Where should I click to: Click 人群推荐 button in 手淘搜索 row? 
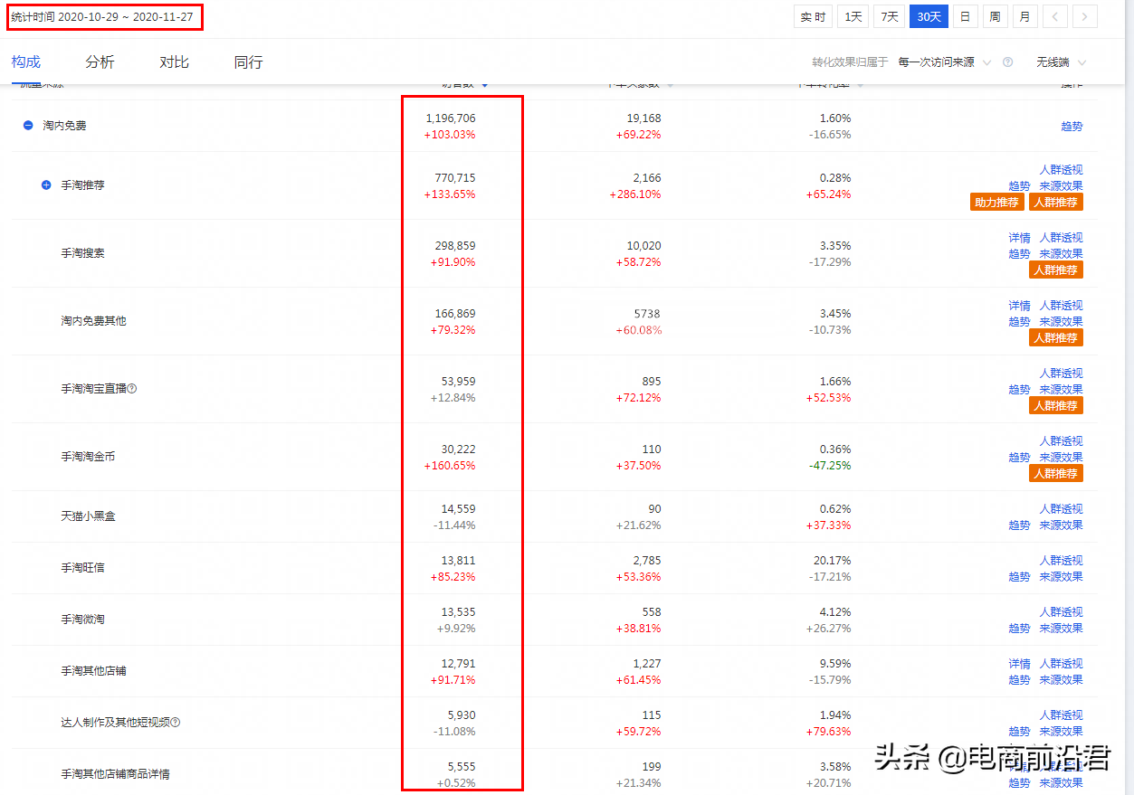1055,270
